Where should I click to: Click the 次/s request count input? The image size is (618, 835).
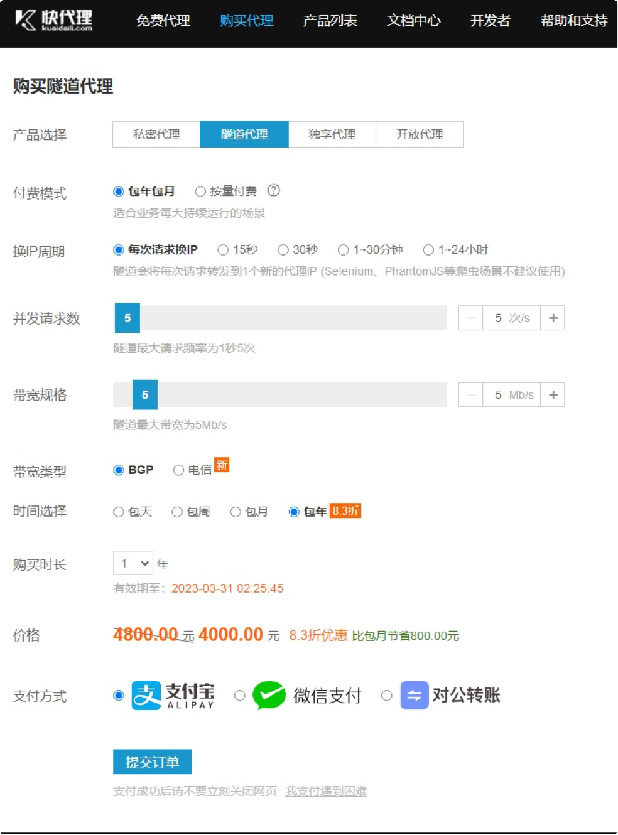click(x=511, y=318)
